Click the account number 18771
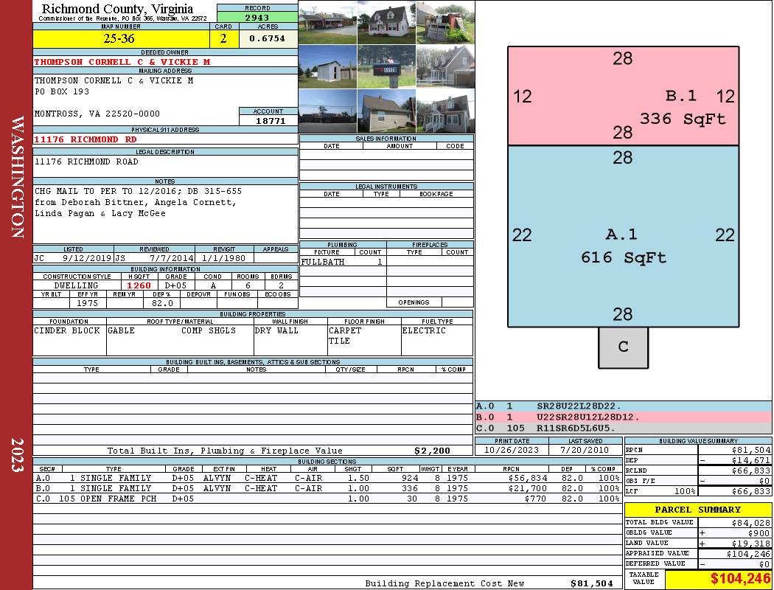Viewport: 774px width, 590px height. pyautogui.click(x=269, y=120)
